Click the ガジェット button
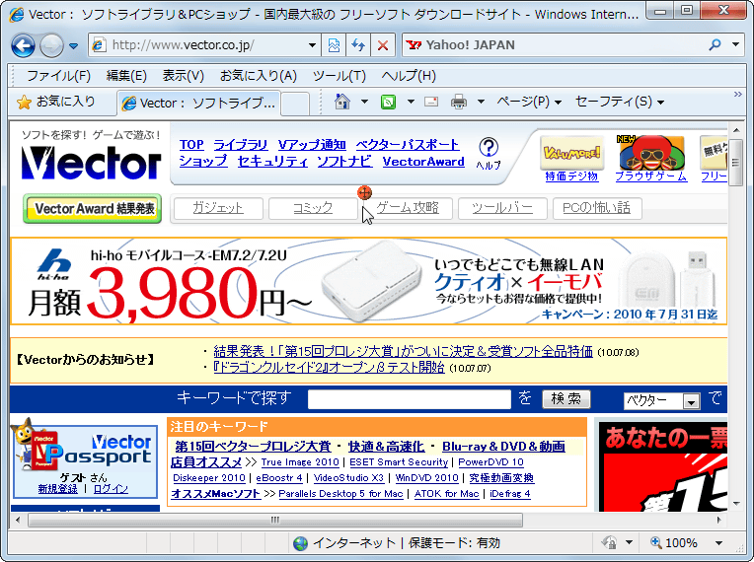Screen dimensions: 754x562 tap(218, 208)
